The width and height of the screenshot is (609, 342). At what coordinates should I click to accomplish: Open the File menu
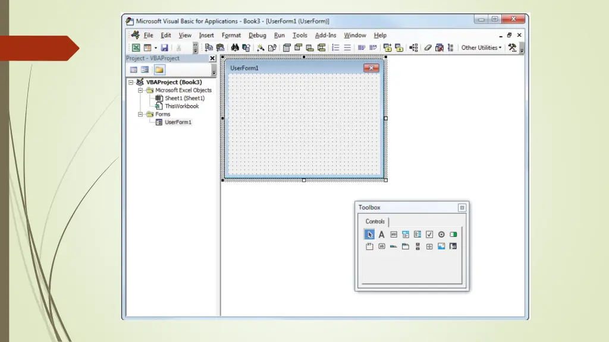(x=148, y=35)
